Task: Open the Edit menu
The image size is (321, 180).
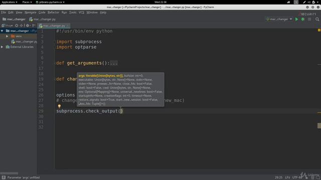Action: (11, 12)
